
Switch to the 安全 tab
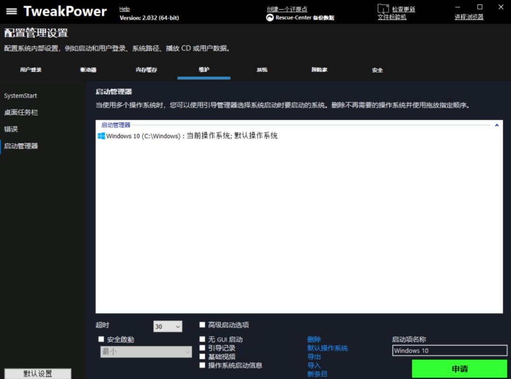377,69
